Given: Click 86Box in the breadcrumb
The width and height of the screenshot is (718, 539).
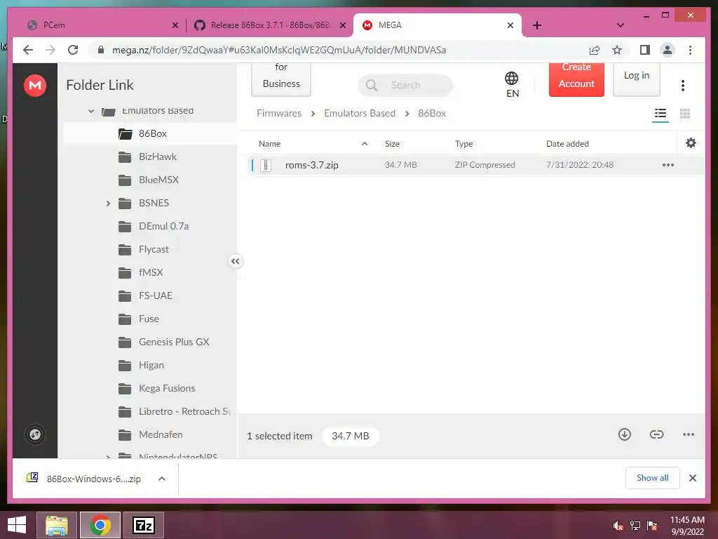Looking at the screenshot, I should [432, 113].
